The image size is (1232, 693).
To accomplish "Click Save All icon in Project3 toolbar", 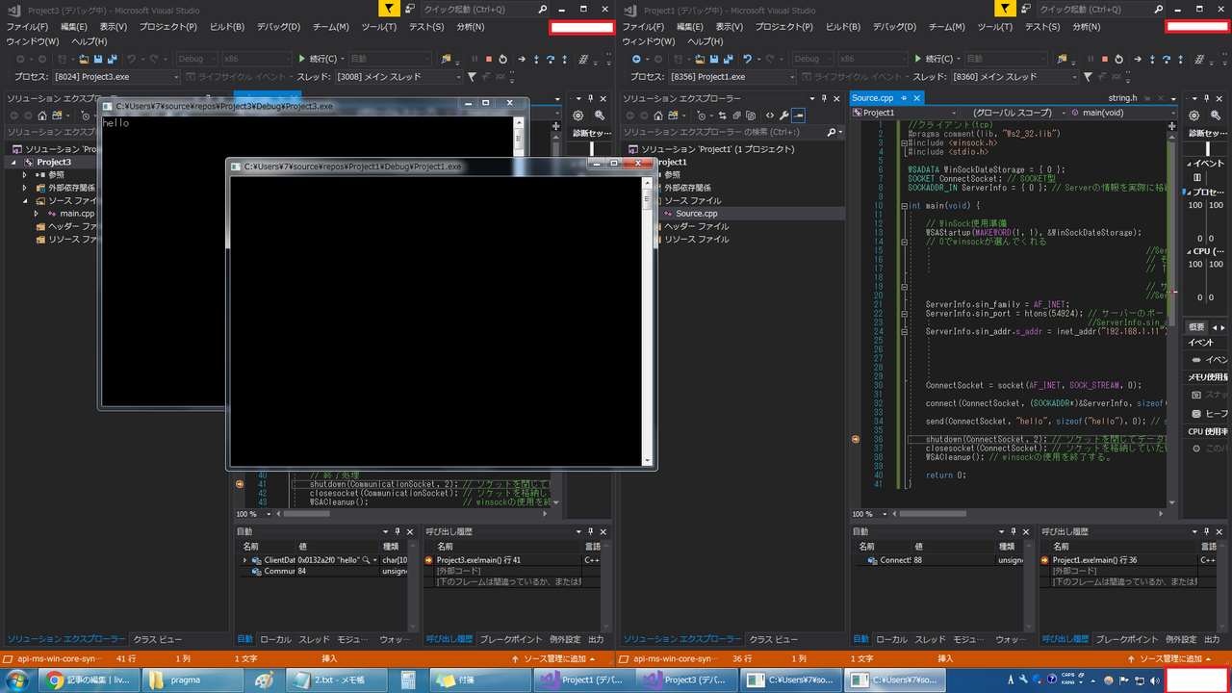I will pyautogui.click(x=113, y=59).
